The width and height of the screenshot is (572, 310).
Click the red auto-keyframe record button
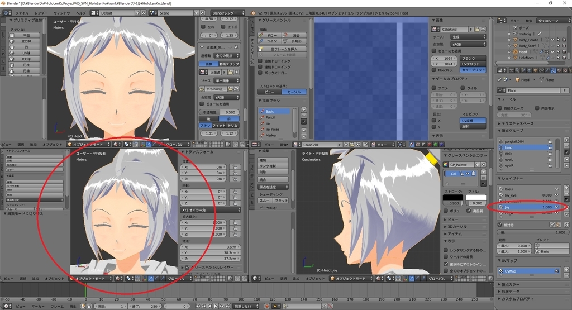pos(266,306)
